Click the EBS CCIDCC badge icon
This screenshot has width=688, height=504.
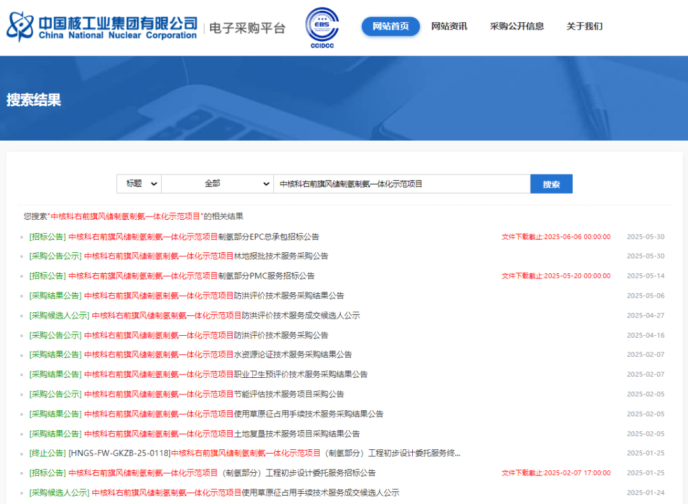click(322, 27)
